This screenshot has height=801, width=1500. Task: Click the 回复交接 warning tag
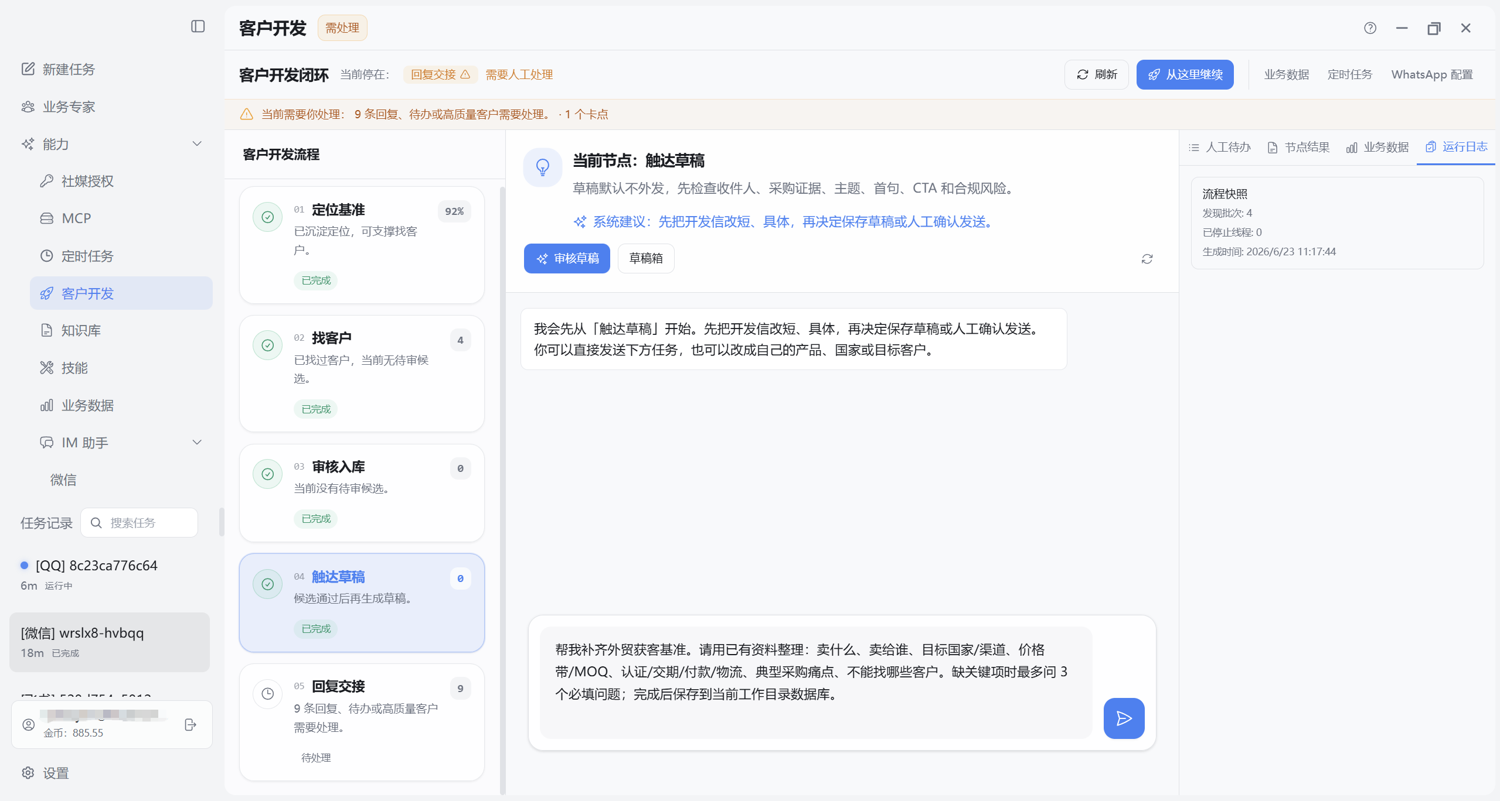pyautogui.click(x=440, y=74)
